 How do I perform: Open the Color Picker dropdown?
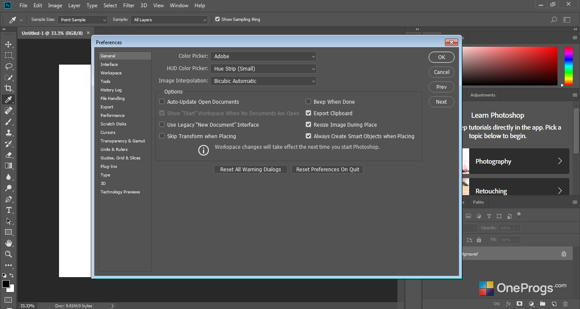[x=263, y=56]
